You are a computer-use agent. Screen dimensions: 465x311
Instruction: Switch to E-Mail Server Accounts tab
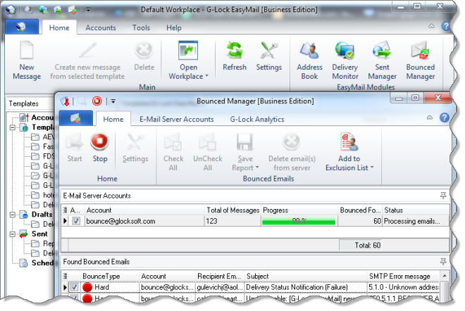[176, 119]
